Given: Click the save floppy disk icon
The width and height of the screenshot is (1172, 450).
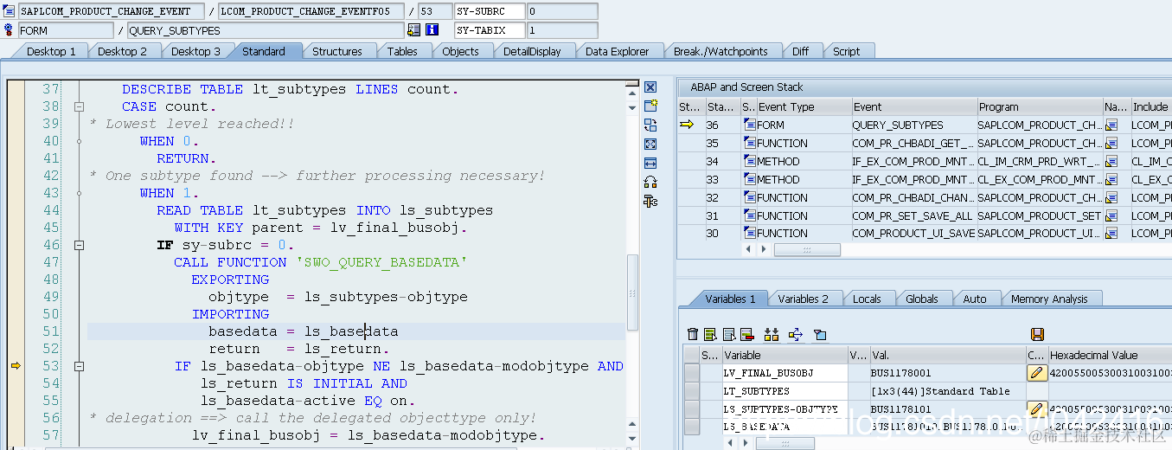Looking at the screenshot, I should point(1037,334).
